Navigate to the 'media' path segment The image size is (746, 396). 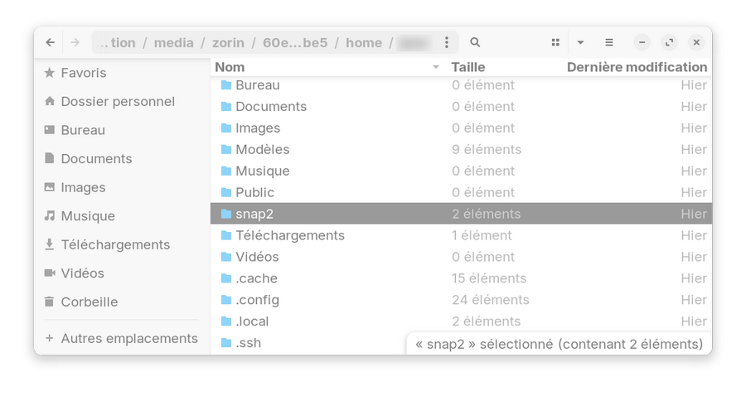[173, 42]
